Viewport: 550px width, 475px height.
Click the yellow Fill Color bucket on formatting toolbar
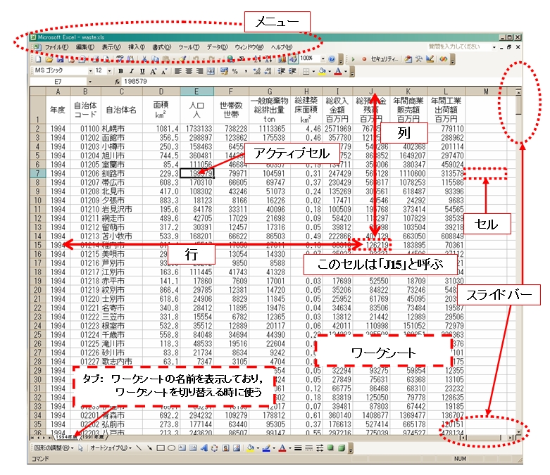pos(322,71)
